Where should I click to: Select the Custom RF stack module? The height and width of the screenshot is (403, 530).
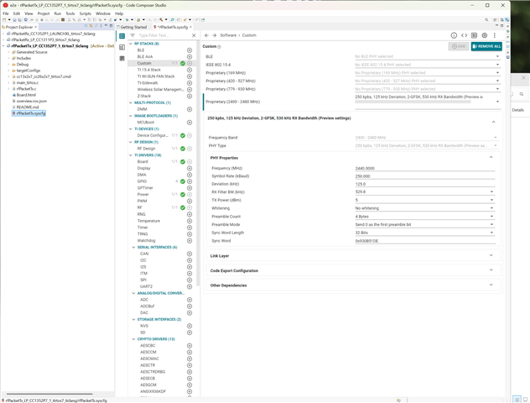click(x=144, y=63)
